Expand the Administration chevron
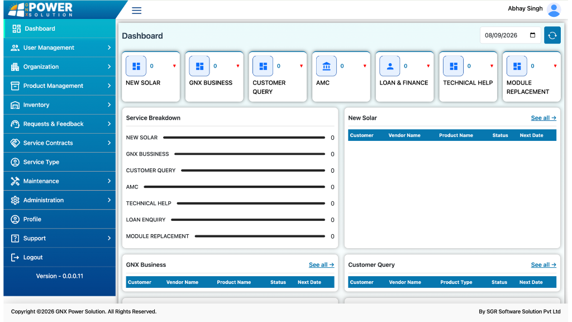This screenshot has height=322, width=572. pos(109,200)
